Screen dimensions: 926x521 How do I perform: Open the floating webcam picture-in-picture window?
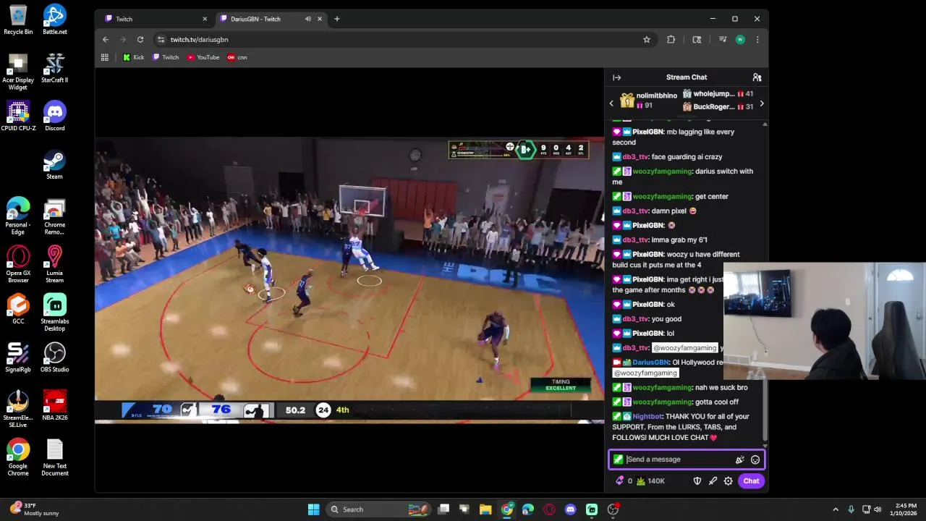(825, 321)
